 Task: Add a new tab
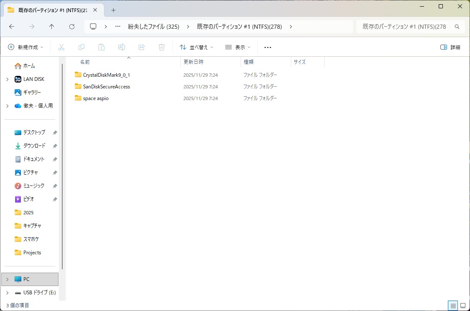(x=113, y=10)
